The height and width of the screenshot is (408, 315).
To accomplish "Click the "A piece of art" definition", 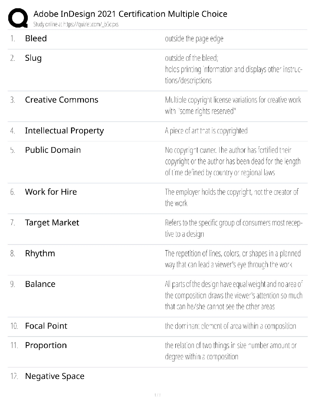I will [206, 131].
